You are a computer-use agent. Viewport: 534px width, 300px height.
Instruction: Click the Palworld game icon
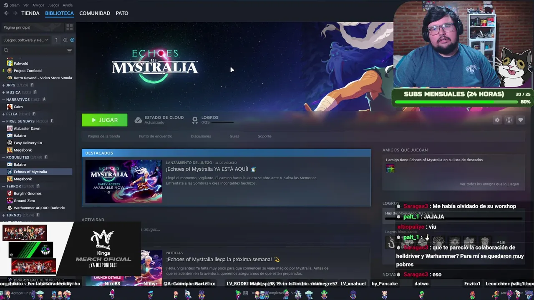point(10,63)
